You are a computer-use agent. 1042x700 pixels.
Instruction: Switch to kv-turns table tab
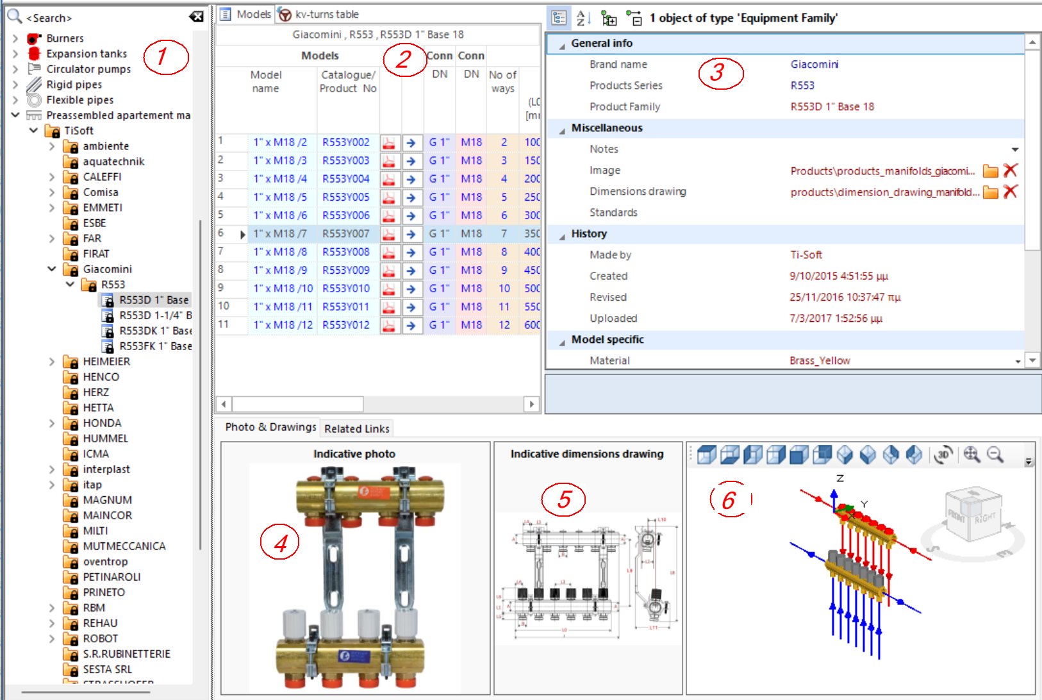319,14
